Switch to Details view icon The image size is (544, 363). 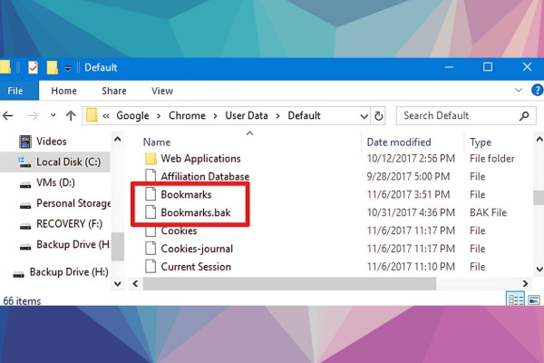point(515,299)
